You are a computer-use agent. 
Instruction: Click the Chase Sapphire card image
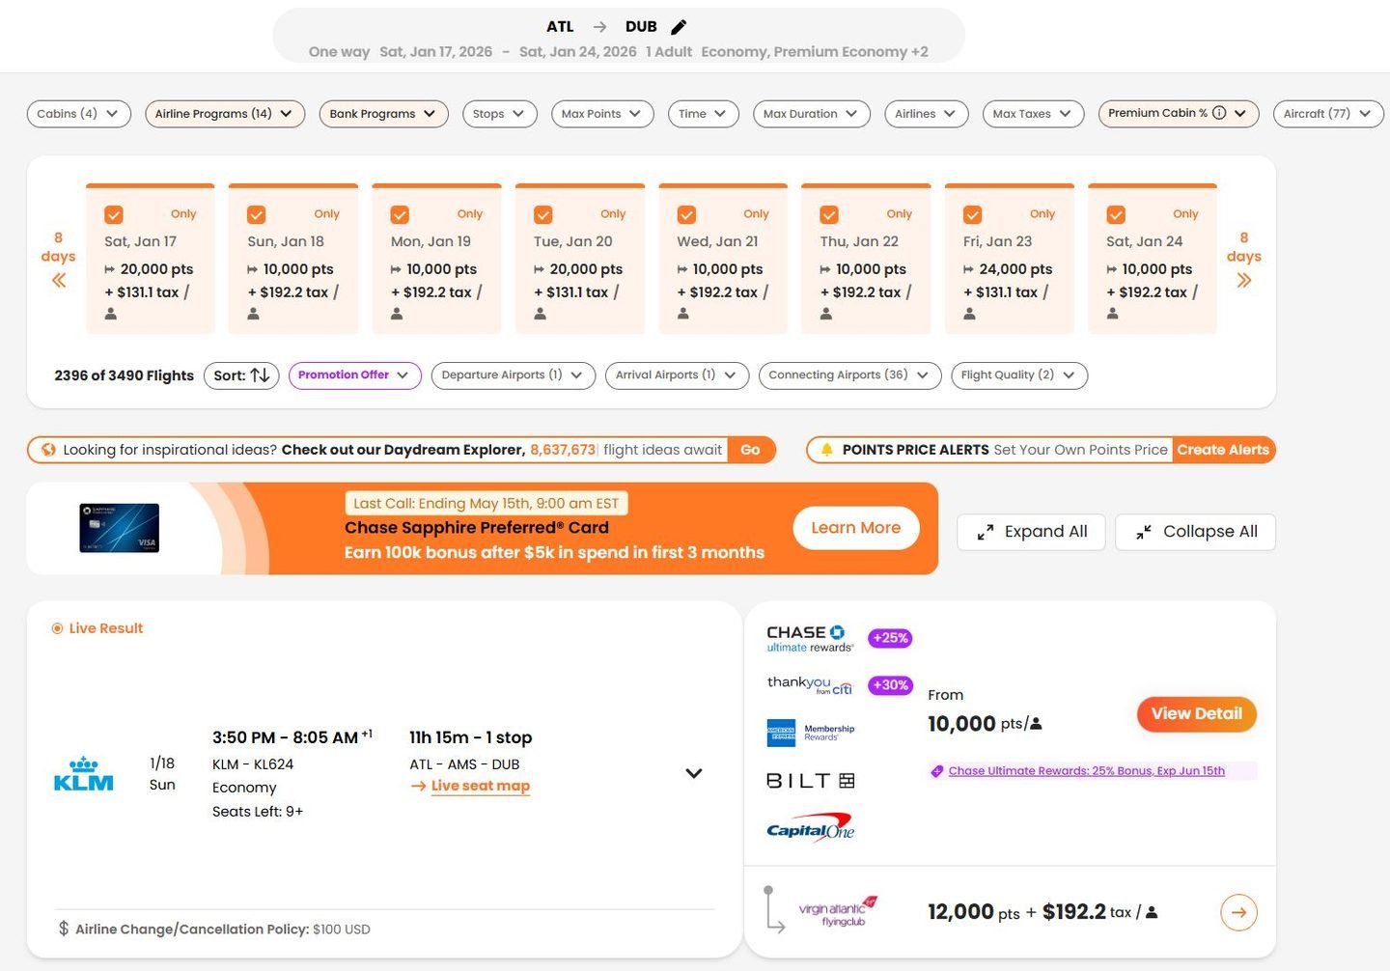coord(119,528)
